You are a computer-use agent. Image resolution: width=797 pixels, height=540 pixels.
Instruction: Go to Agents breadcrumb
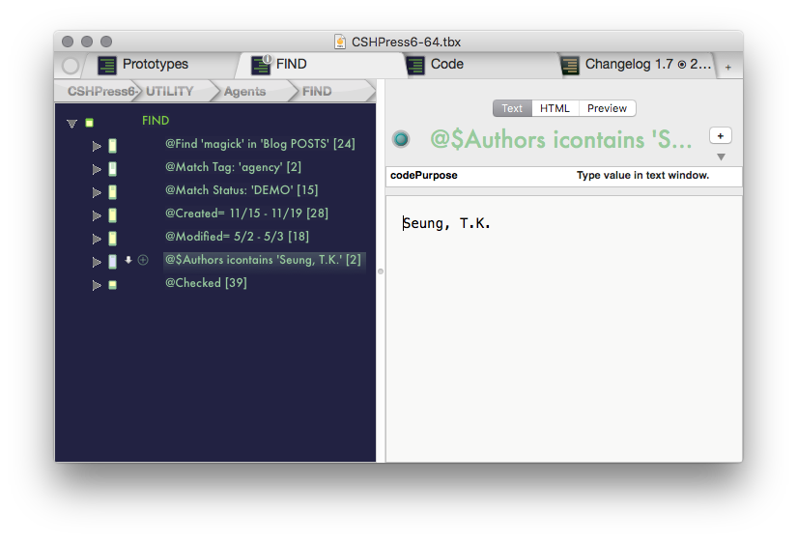(x=245, y=92)
